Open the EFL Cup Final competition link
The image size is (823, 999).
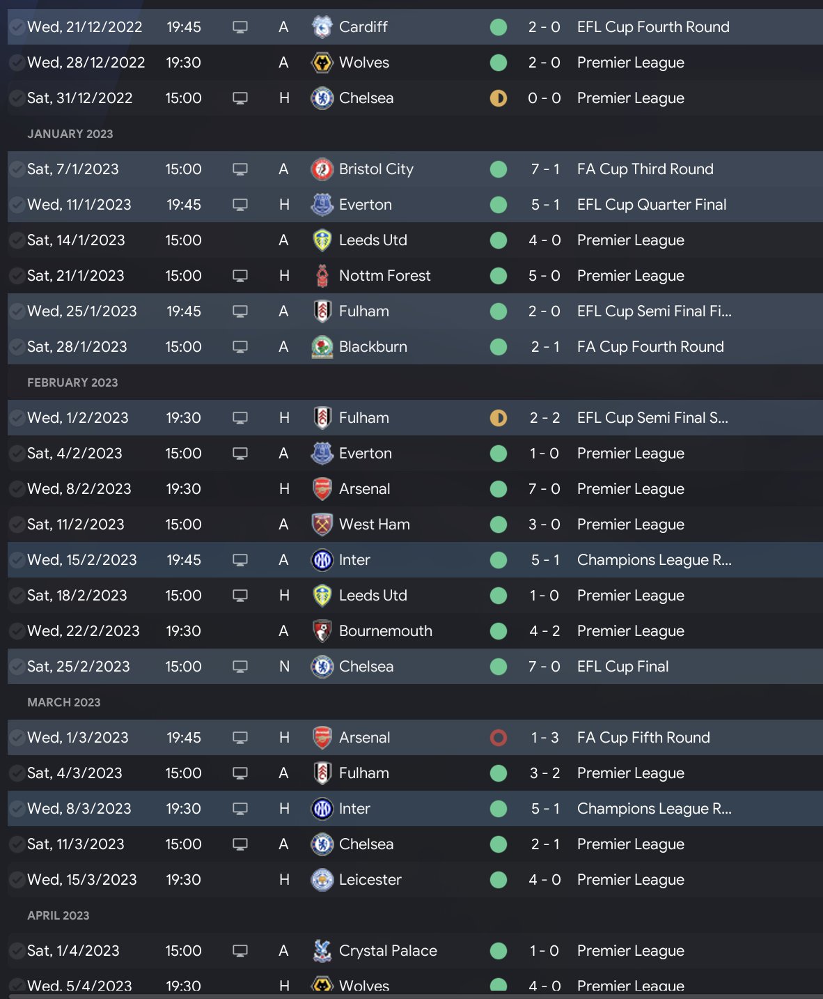coord(622,667)
